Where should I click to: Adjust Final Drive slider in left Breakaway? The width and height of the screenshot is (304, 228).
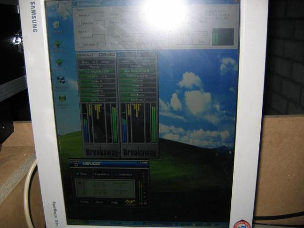click(x=97, y=76)
